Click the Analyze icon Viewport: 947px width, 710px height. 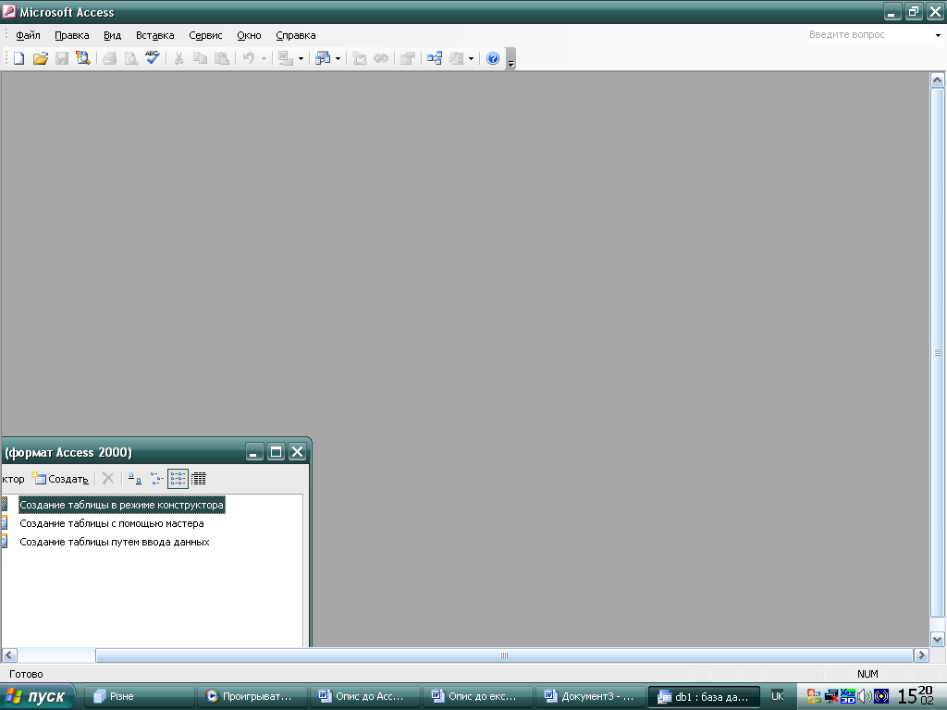click(323, 58)
